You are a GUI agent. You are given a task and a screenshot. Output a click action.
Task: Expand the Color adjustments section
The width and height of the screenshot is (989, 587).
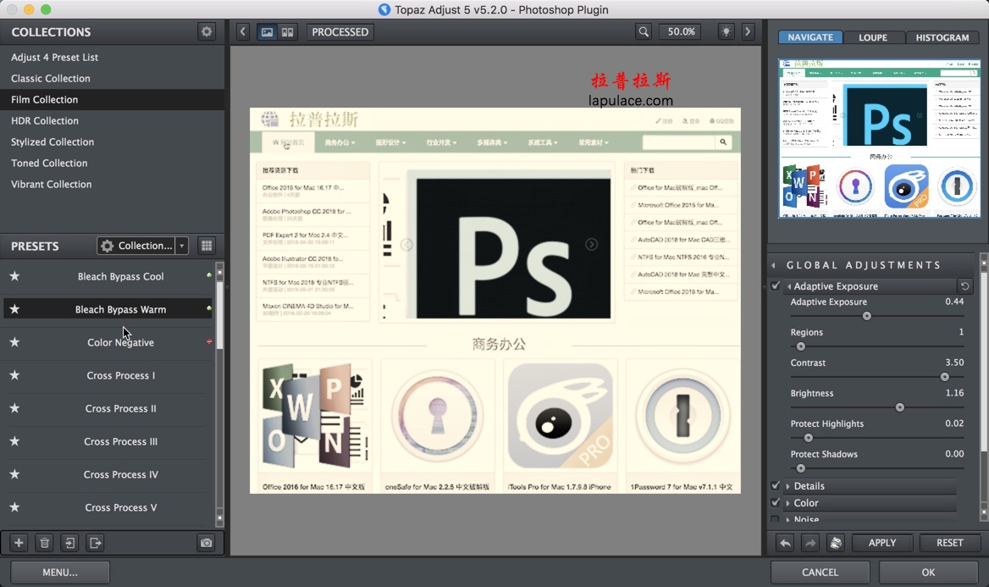[x=787, y=502]
